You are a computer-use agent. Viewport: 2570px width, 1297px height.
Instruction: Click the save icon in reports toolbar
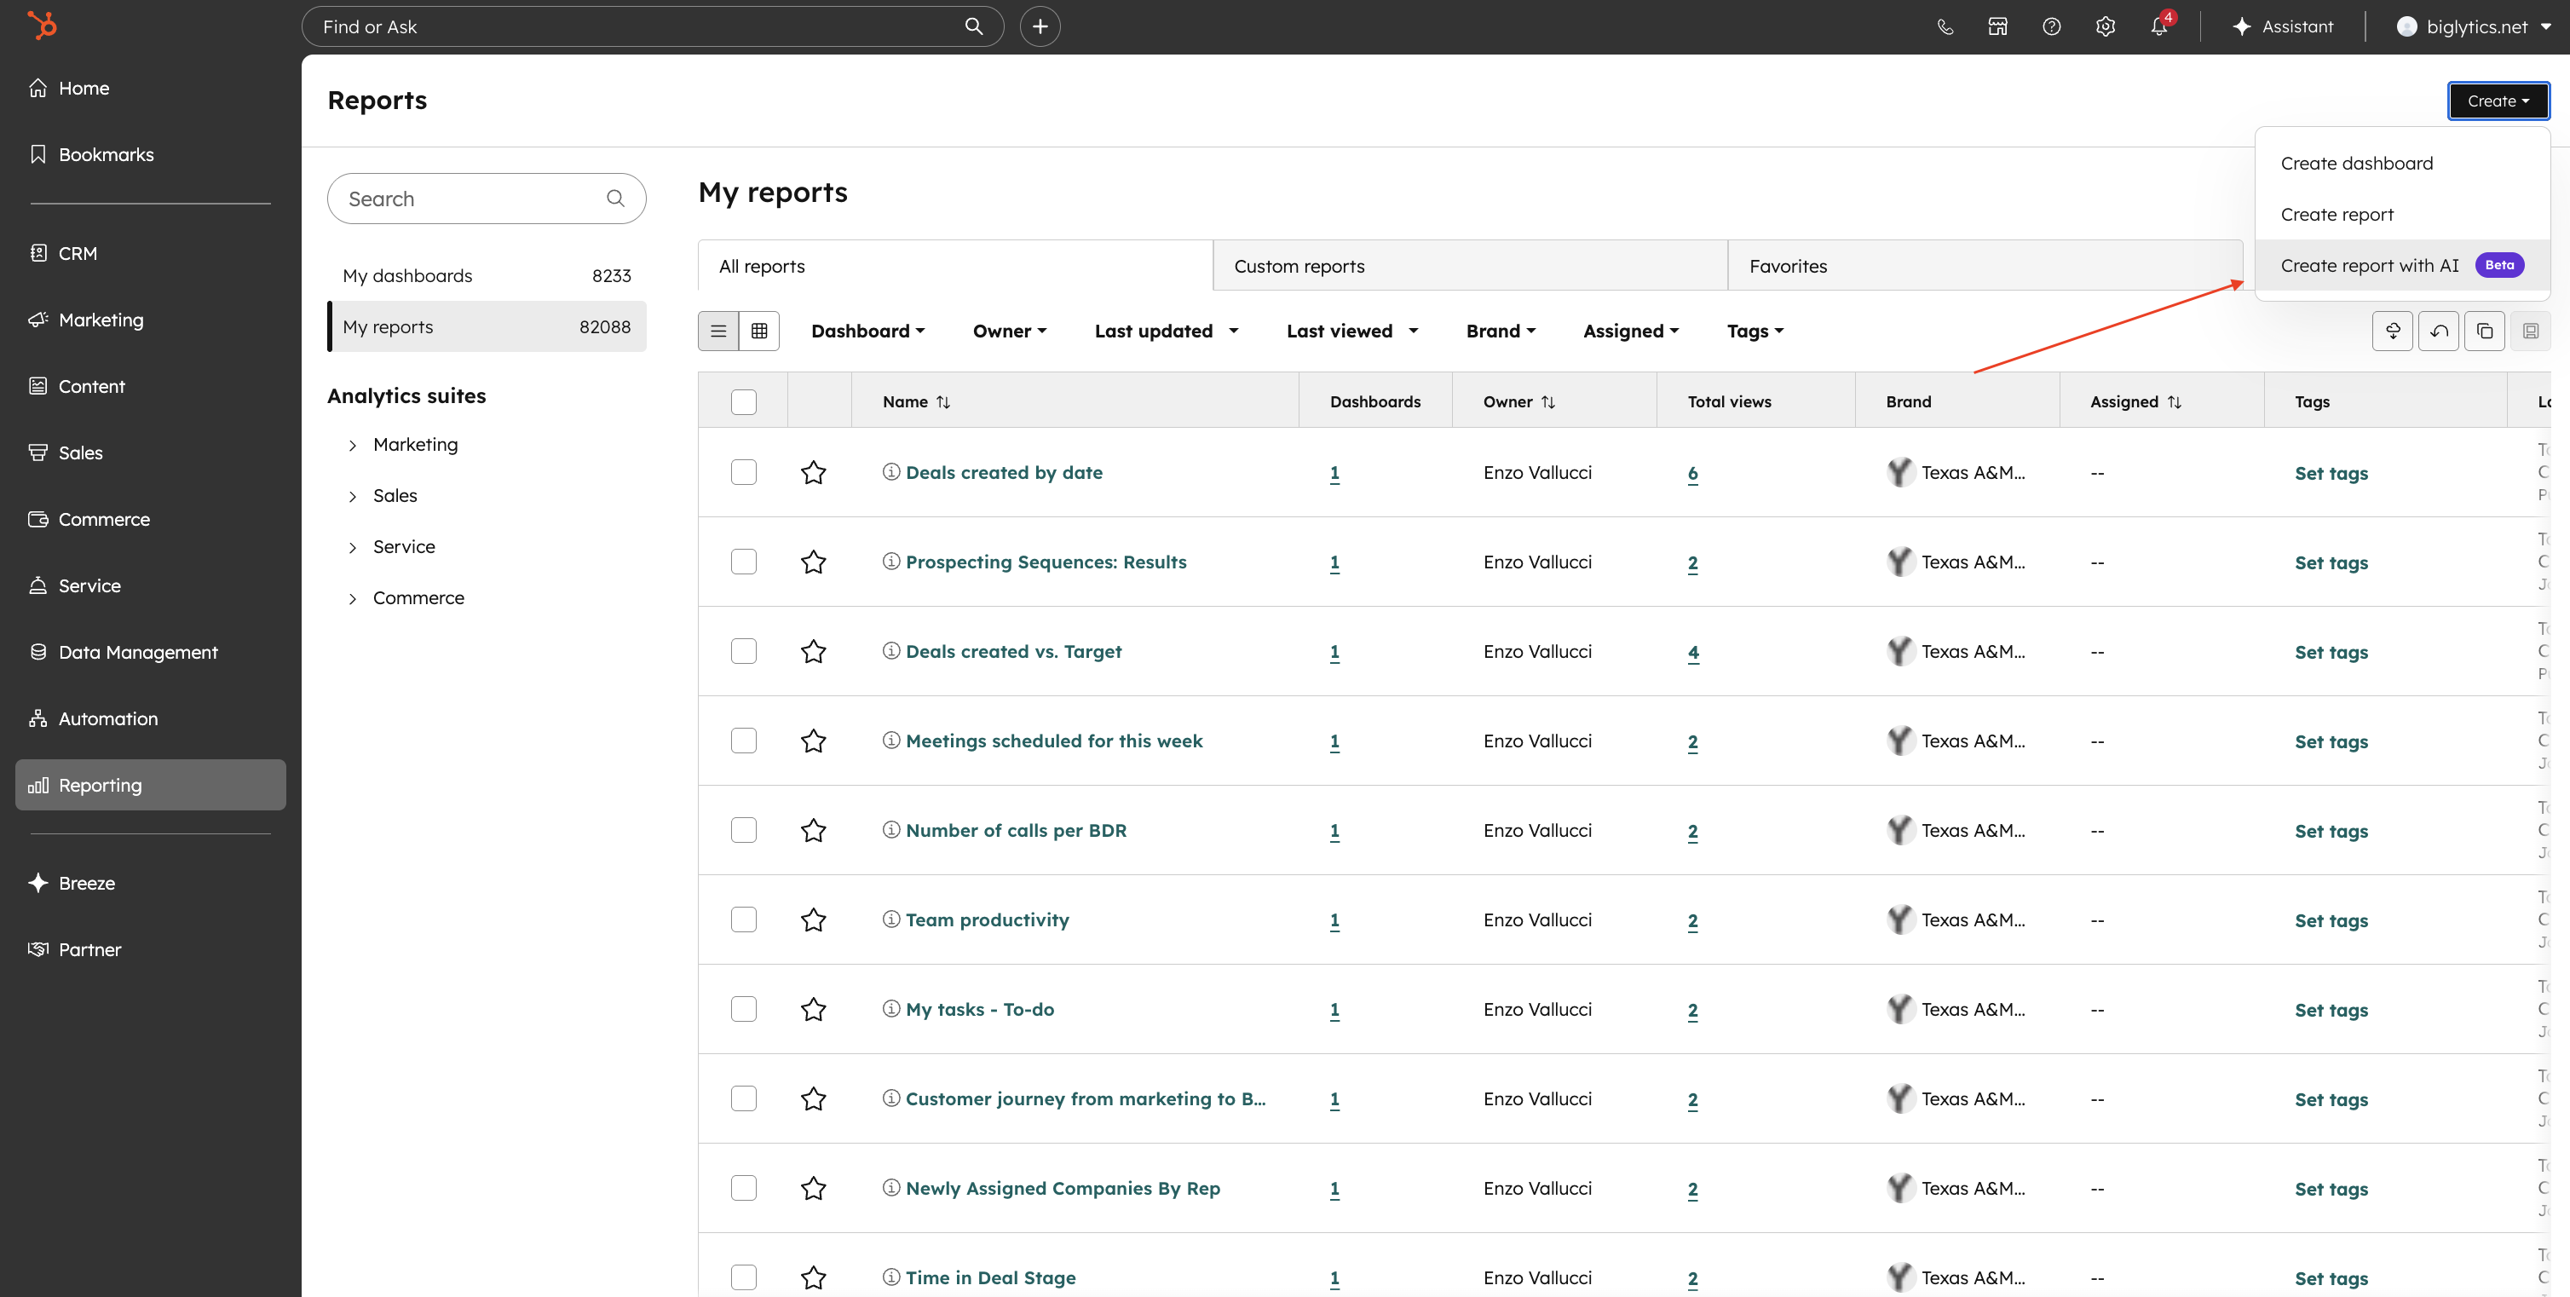pos(2530,331)
